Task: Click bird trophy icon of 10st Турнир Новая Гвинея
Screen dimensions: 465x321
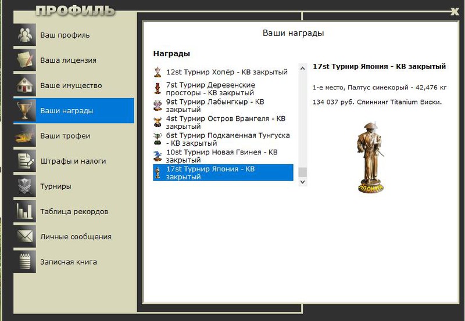Action: 158,156
